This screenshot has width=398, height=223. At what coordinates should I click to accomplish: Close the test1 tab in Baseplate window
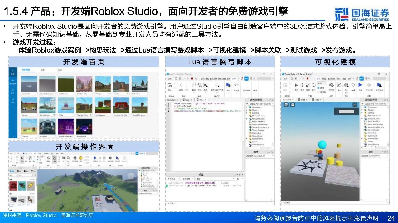[307, 100]
